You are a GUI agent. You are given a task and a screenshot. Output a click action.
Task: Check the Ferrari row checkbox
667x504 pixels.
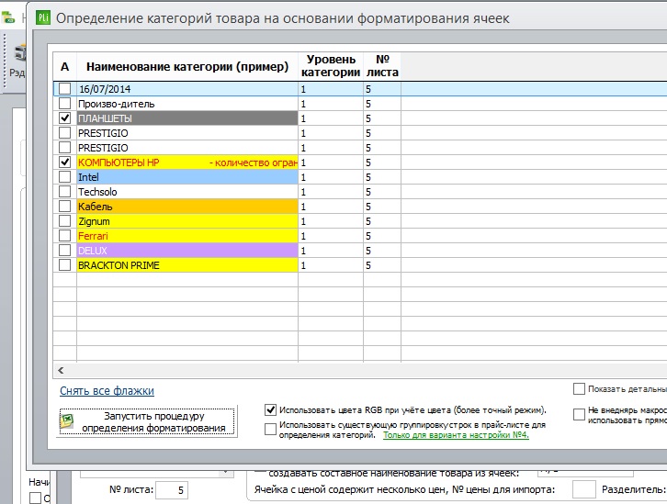(x=64, y=235)
